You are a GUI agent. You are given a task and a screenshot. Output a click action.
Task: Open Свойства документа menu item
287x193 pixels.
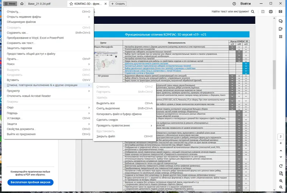[48, 129]
